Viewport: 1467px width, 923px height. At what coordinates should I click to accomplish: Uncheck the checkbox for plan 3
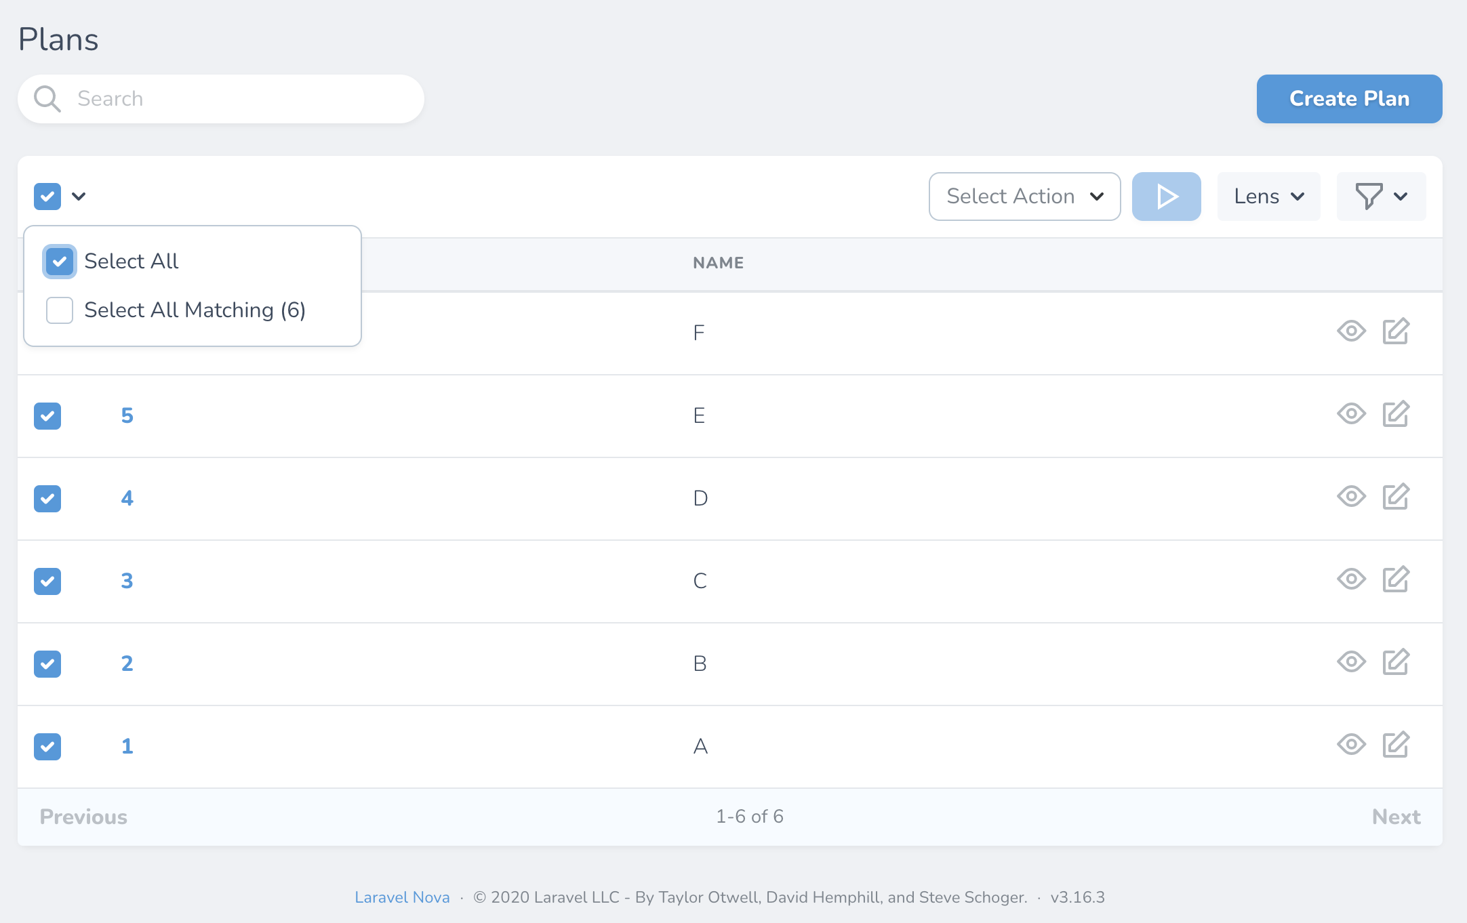click(47, 581)
